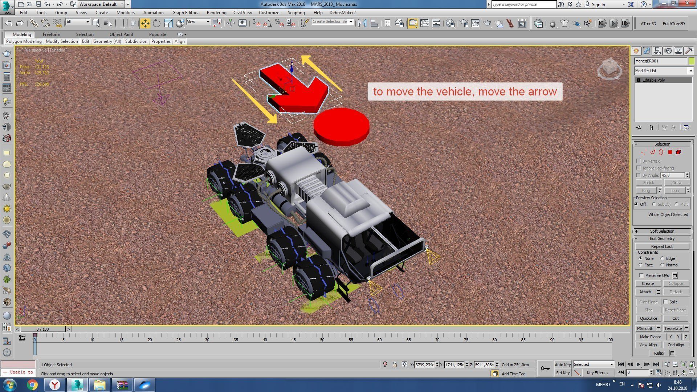697x392 pixels.
Task: Click the QuickSlice button
Action: click(x=648, y=318)
